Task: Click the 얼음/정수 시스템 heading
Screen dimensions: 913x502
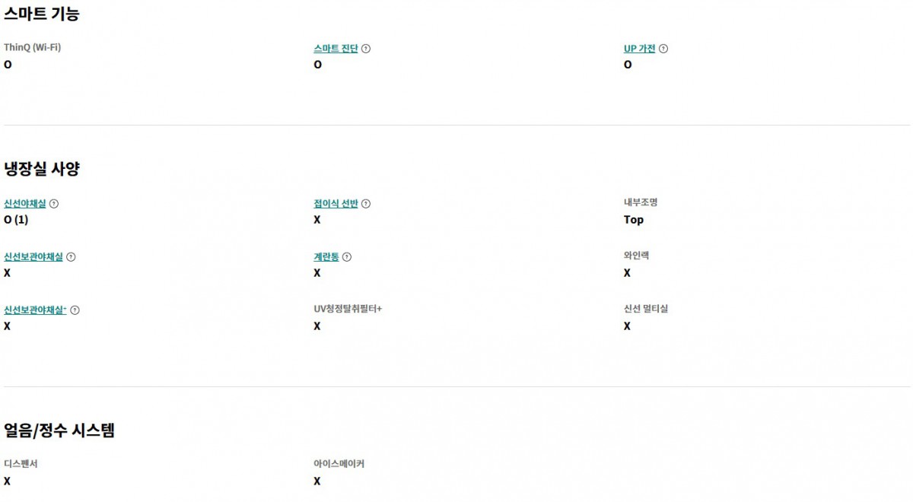Action: tap(59, 431)
